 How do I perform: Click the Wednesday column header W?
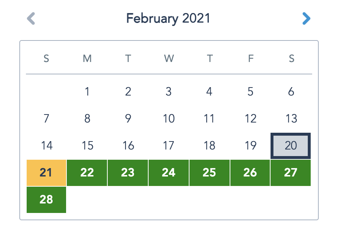point(169,58)
